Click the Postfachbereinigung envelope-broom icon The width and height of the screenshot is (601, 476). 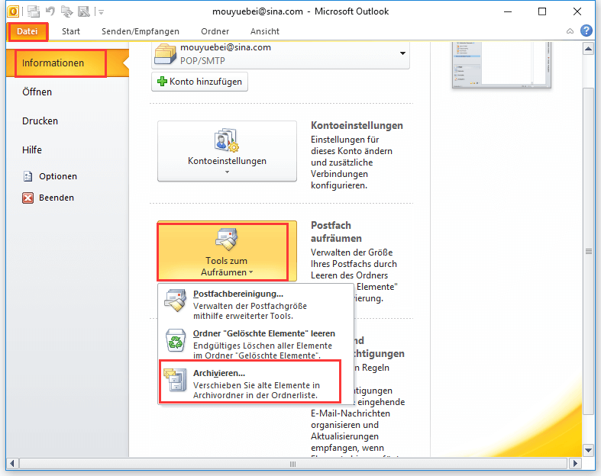(x=175, y=301)
